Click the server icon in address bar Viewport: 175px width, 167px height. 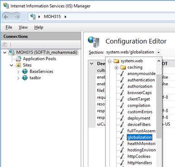pos(33,17)
